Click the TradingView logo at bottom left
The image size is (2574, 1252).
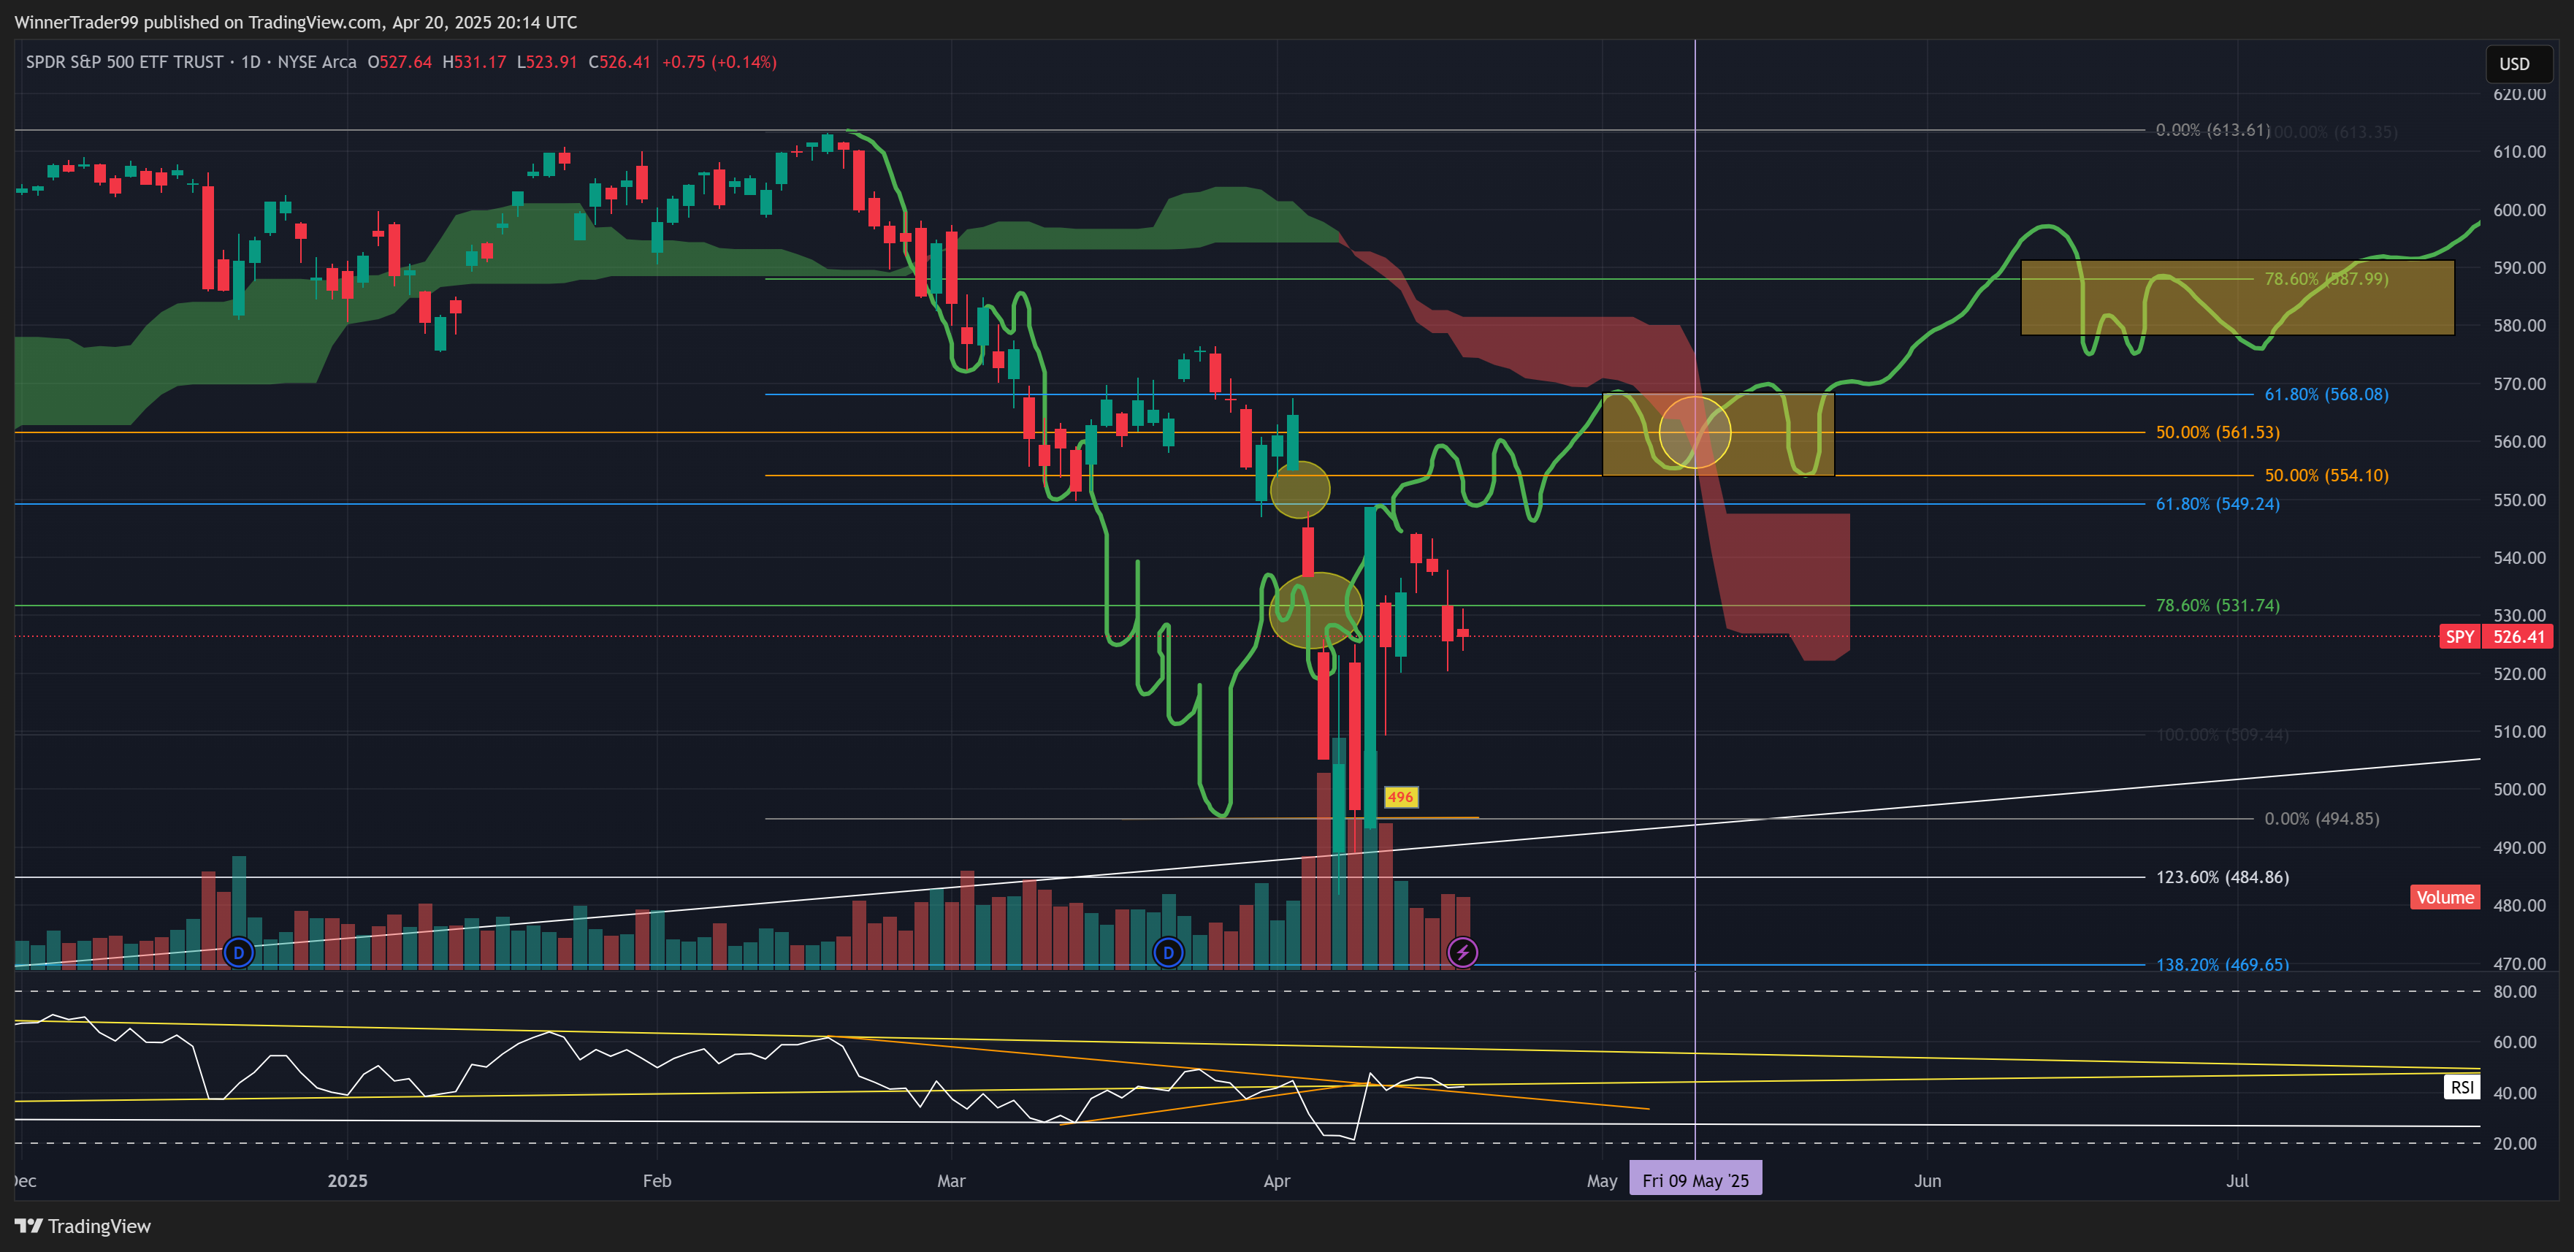83,1226
